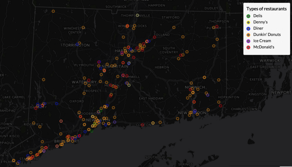Click the 'WATERBURY' map label
The image size is (292, 167).
coord(84,82)
